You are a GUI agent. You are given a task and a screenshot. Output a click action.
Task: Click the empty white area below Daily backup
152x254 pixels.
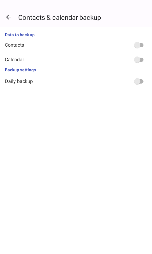76,162
